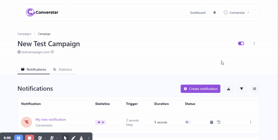Toggle the webcam off icon
Viewport: 278px width, 140px height.
[x=40, y=138]
